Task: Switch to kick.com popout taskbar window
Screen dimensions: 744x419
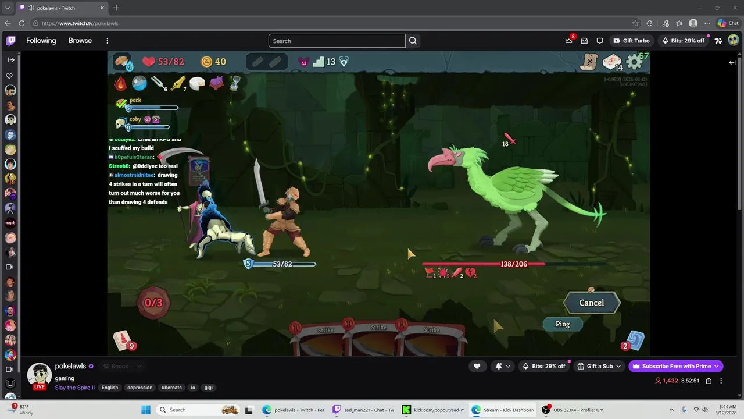Action: tap(434, 410)
